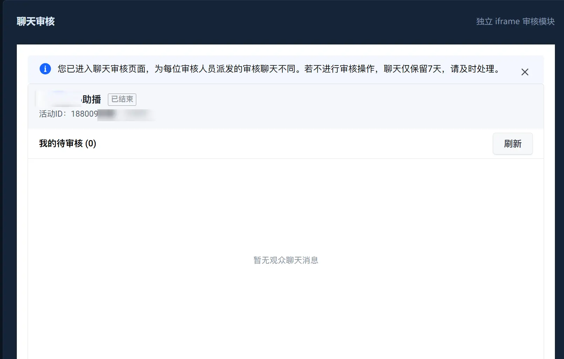Click the blurred part of the activity ID
This screenshot has width=564, height=359.
(126, 114)
